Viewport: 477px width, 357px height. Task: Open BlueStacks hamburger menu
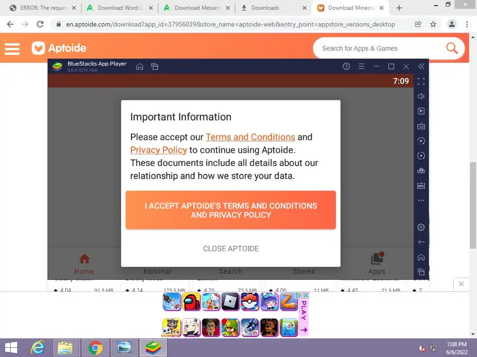click(x=361, y=66)
